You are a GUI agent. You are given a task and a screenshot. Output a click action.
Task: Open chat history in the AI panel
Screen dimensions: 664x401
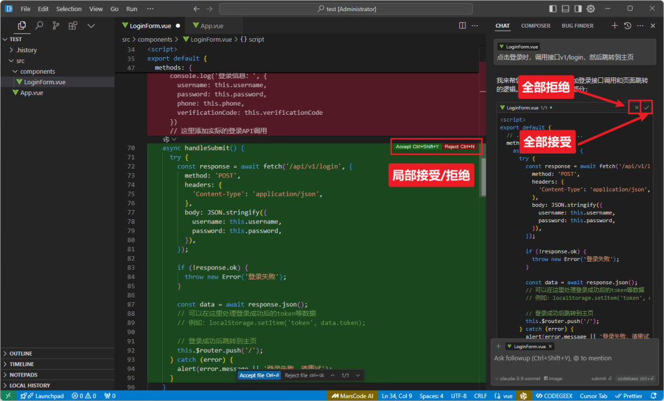(x=627, y=26)
